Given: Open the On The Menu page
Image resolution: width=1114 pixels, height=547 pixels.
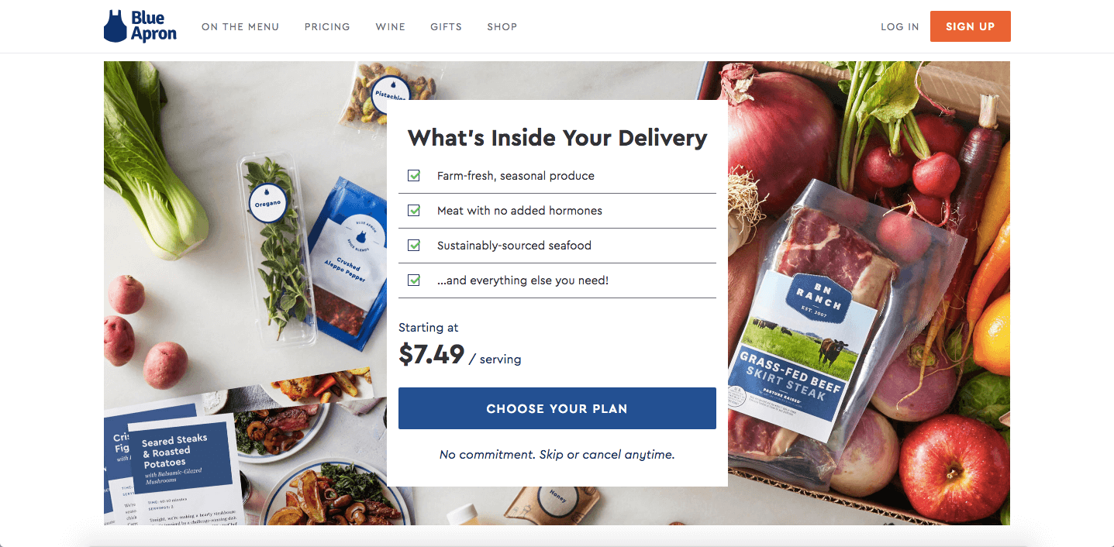Looking at the screenshot, I should pyautogui.click(x=240, y=26).
